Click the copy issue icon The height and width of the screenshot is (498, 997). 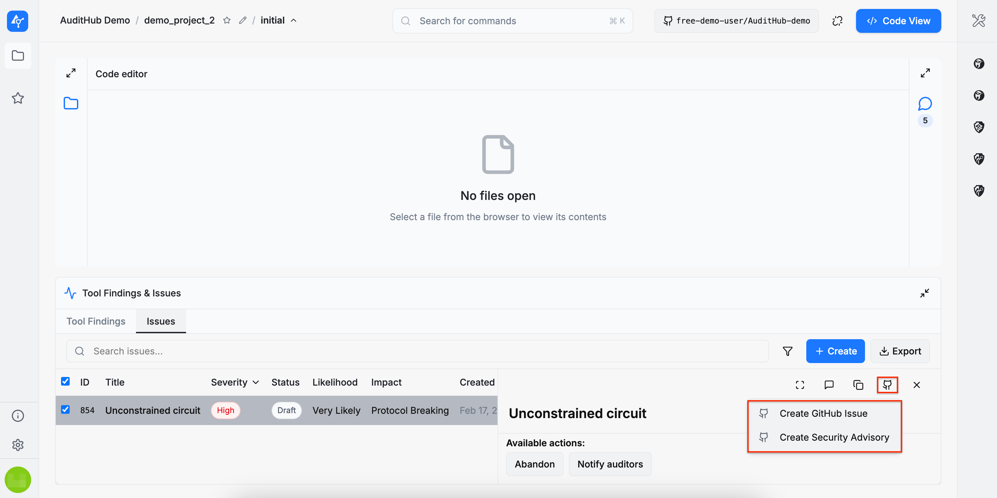click(x=858, y=385)
